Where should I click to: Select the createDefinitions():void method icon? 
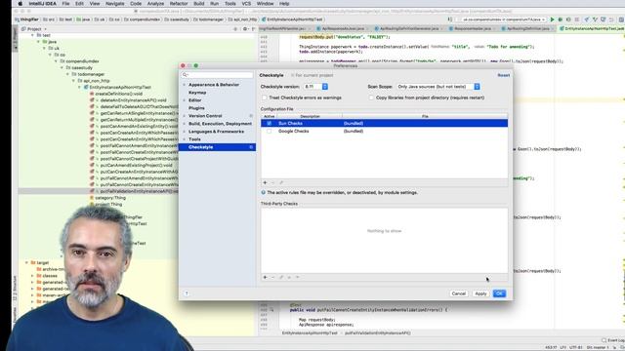click(92, 94)
